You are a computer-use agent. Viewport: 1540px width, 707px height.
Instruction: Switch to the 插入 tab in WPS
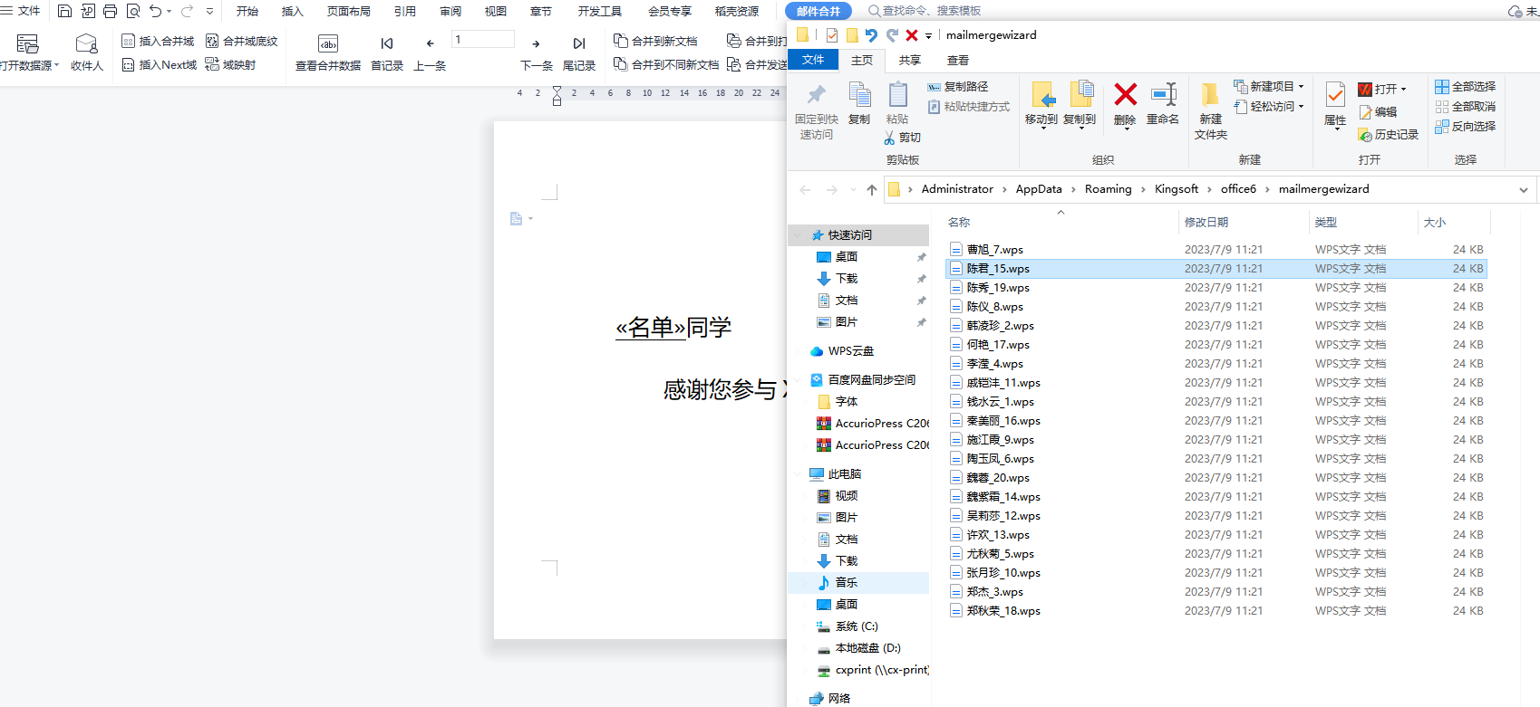tap(293, 11)
